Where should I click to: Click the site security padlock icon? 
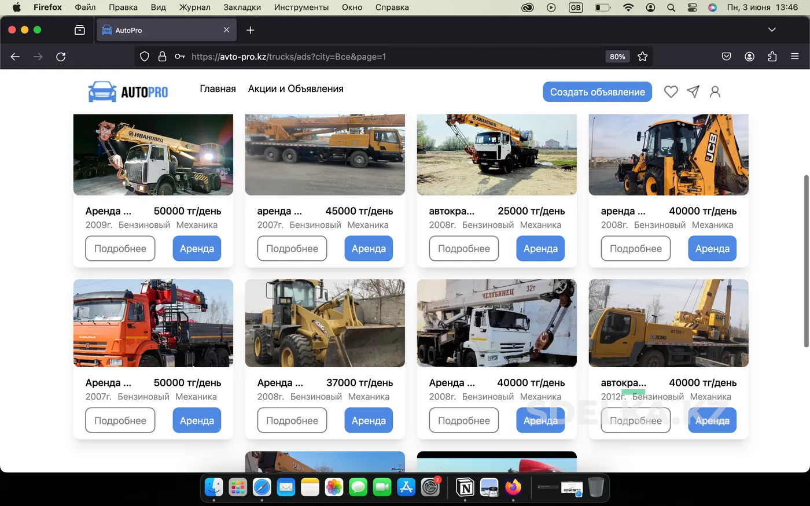pos(163,57)
